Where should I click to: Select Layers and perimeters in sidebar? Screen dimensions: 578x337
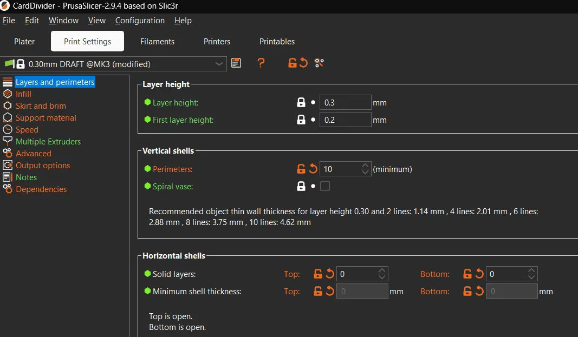pos(55,82)
